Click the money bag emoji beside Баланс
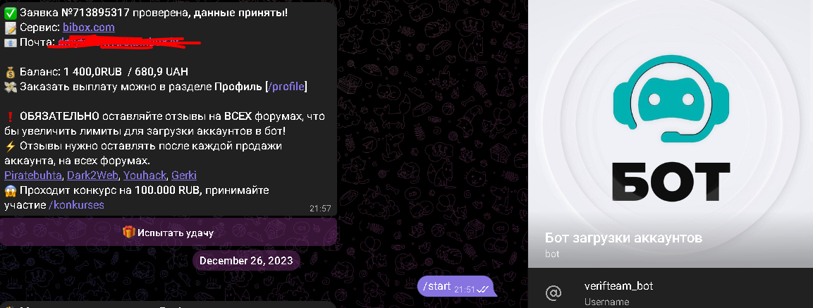This screenshot has height=308, width=813. 11,72
